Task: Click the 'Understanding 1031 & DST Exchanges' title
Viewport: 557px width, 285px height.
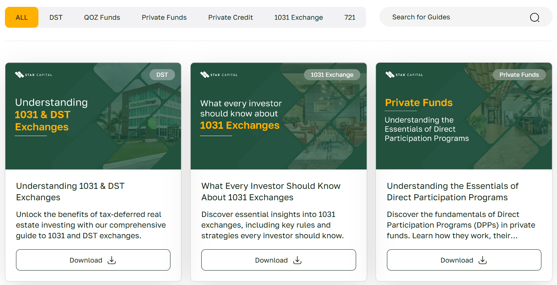Action: click(70, 192)
